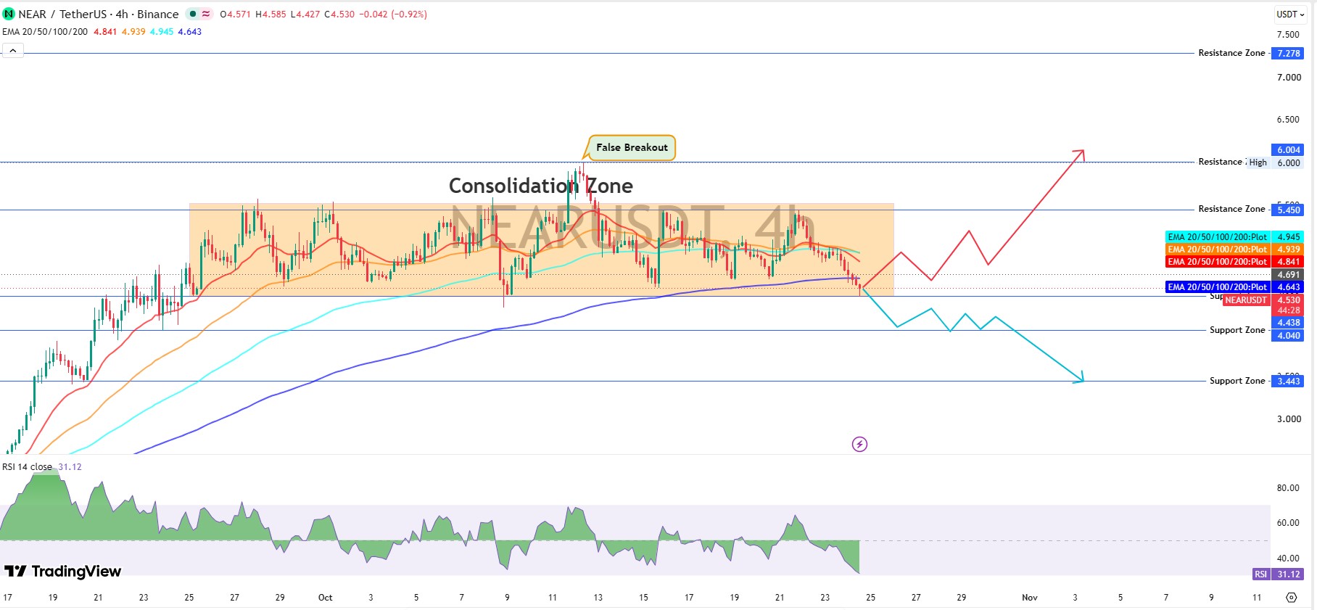
Task: Click the price change −0.042 (−0.92%) text
Action: 393,15
